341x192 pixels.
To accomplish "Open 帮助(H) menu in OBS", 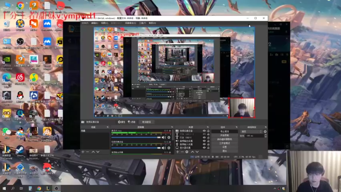I will pos(152,23).
